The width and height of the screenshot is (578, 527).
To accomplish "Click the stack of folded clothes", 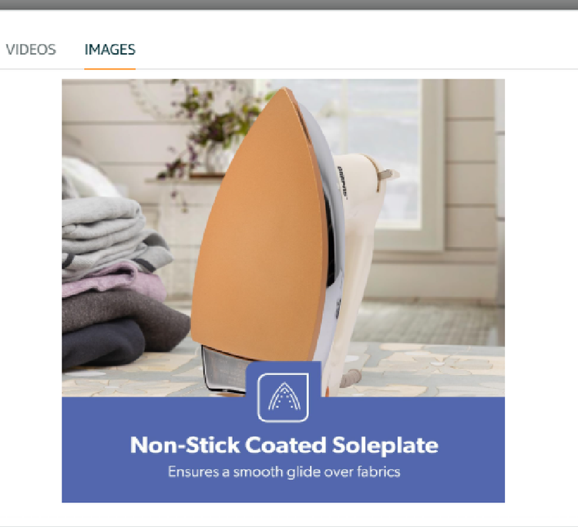I will point(114,281).
